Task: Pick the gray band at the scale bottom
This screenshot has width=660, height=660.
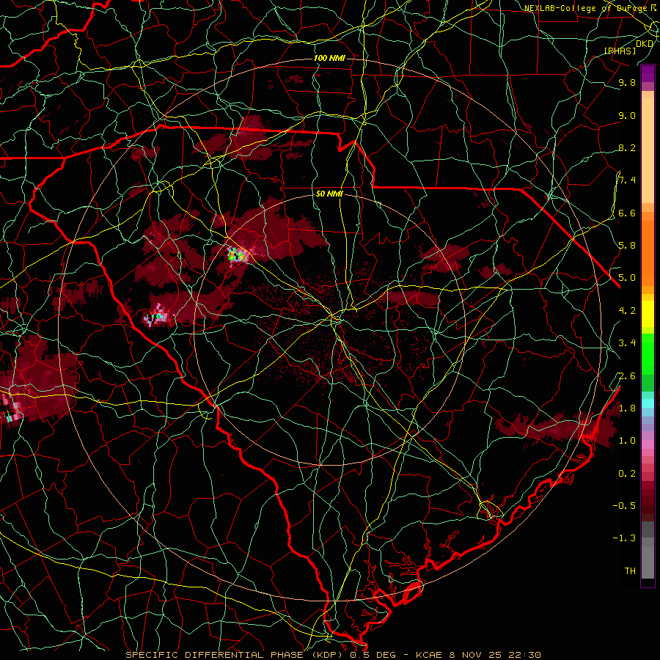Action: (x=648, y=551)
